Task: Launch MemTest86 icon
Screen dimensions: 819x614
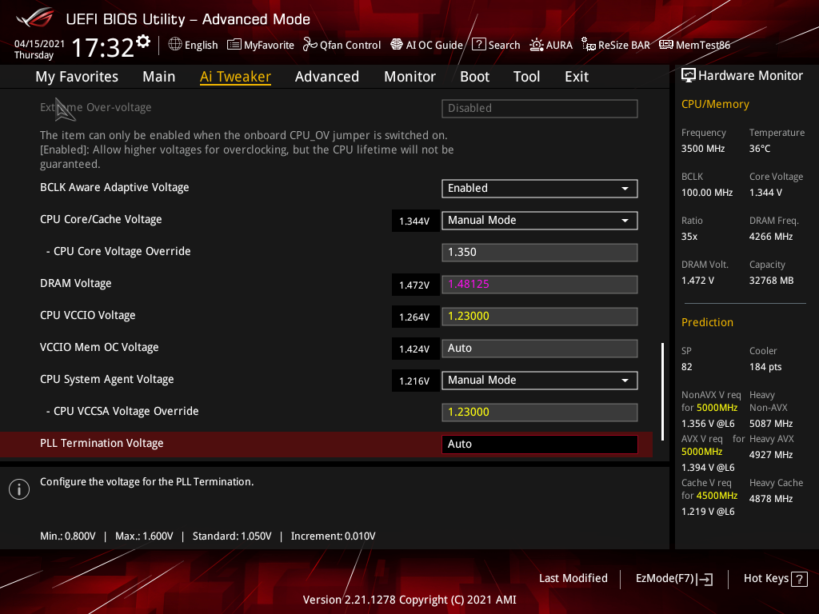Action: 666,45
